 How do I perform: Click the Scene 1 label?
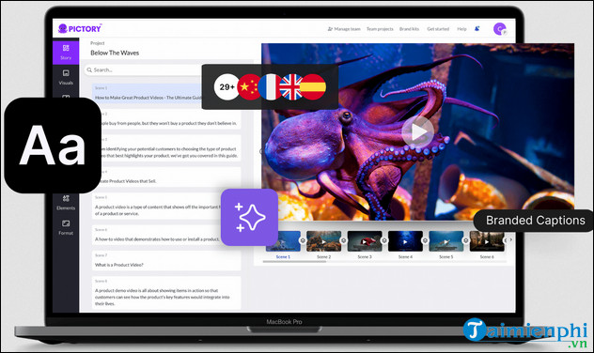pos(283,257)
